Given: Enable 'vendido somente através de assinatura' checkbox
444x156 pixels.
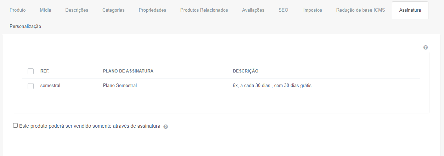Looking at the screenshot, I should (15, 126).
